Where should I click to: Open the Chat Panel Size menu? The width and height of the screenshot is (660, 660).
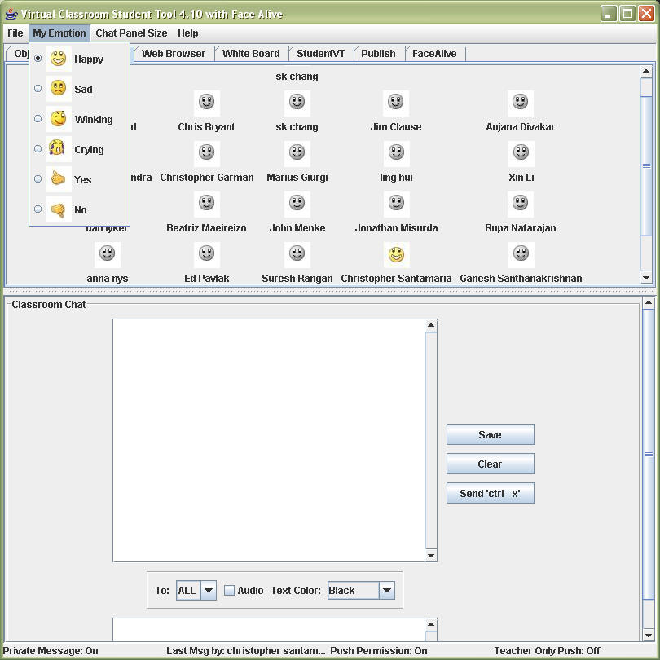click(131, 33)
